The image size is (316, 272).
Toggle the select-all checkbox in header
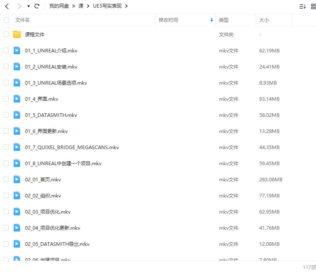pyautogui.click(x=6, y=20)
